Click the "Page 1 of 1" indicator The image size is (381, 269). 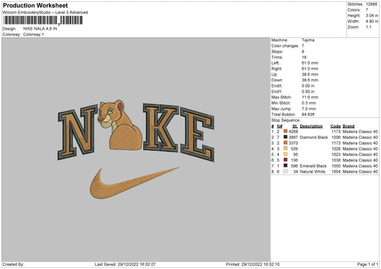[x=368, y=265]
